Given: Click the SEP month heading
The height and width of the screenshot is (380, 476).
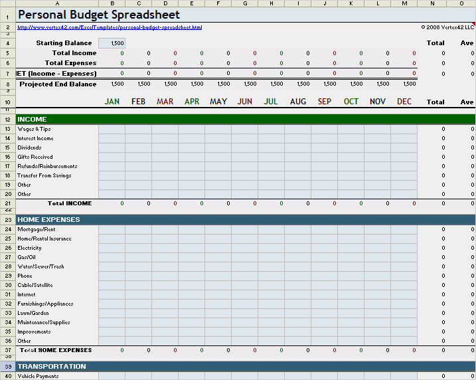Looking at the screenshot, I should click(x=324, y=102).
